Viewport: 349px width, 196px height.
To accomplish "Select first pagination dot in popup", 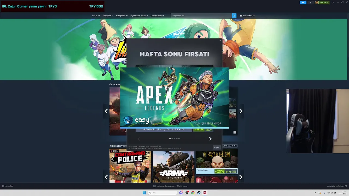I will [170, 139].
